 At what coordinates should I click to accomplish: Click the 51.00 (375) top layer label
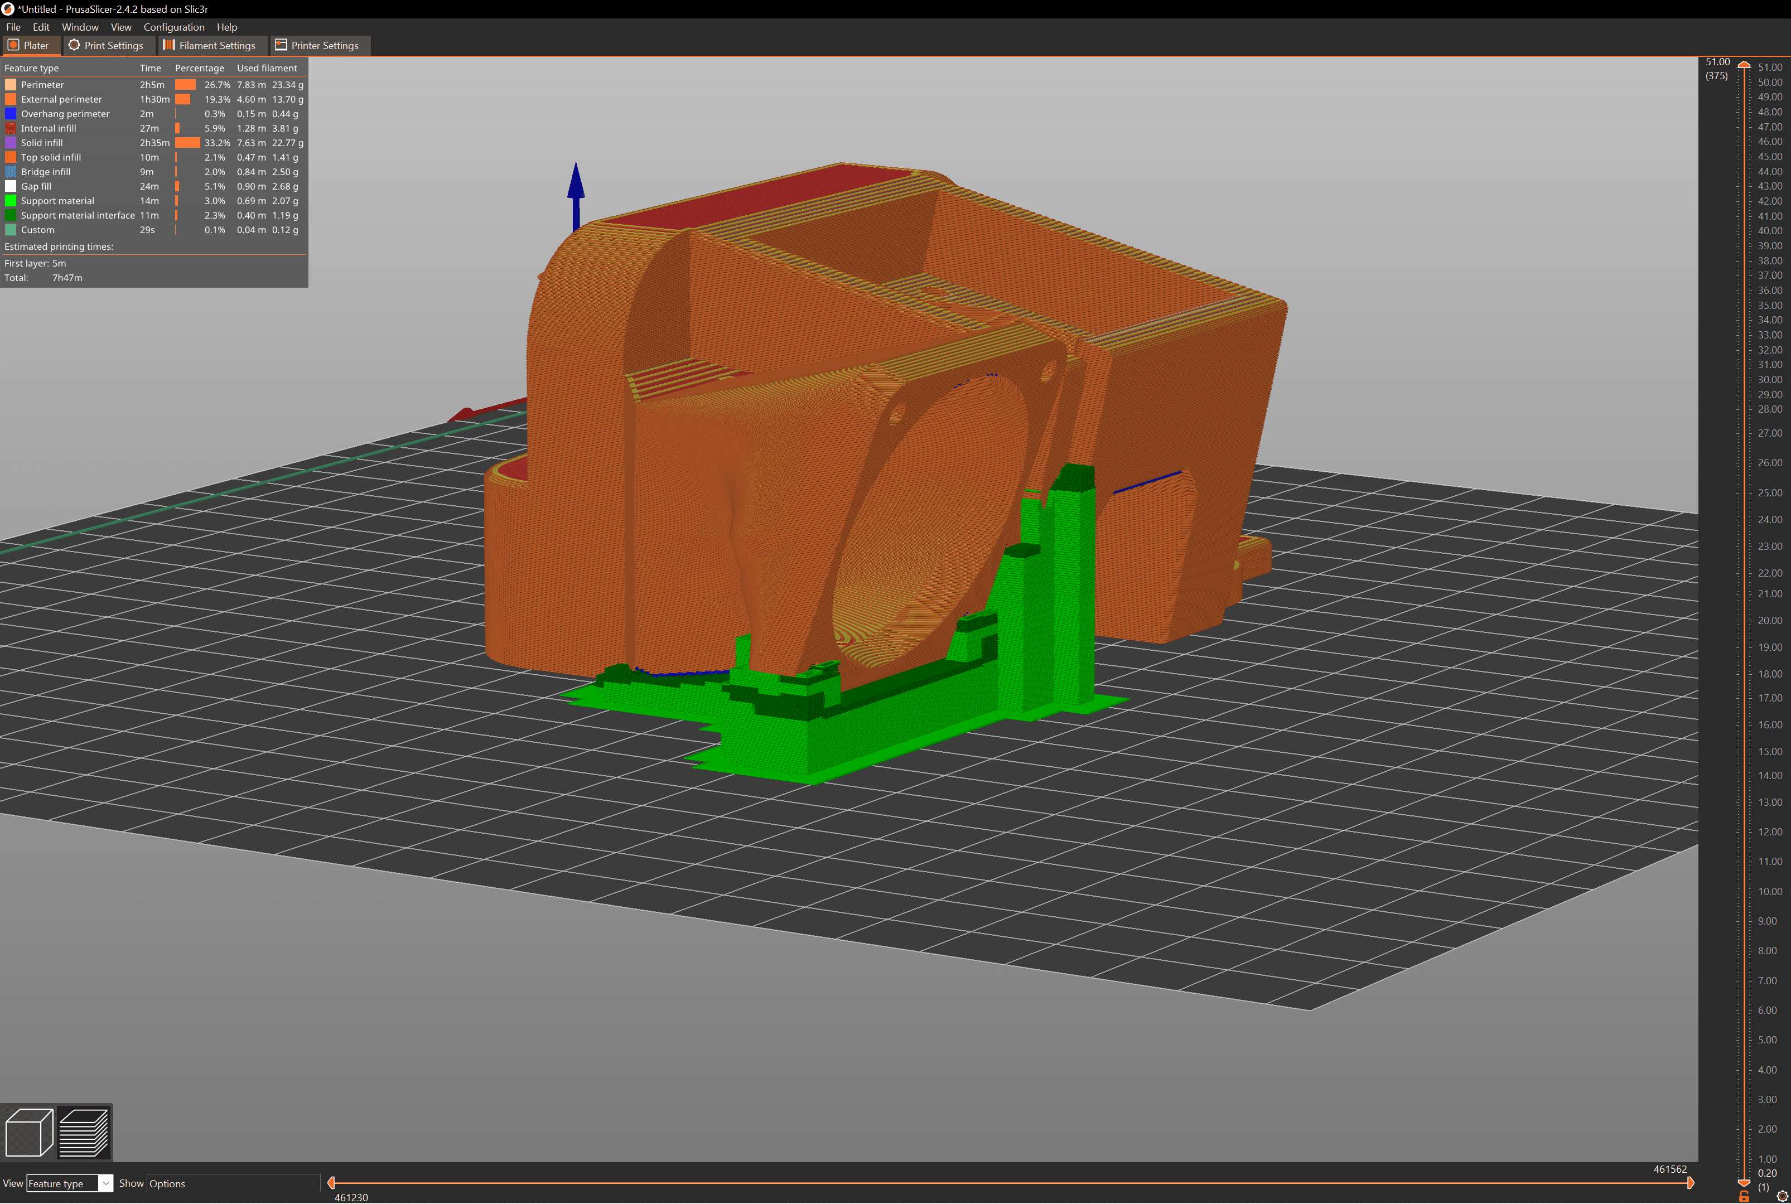click(1717, 69)
